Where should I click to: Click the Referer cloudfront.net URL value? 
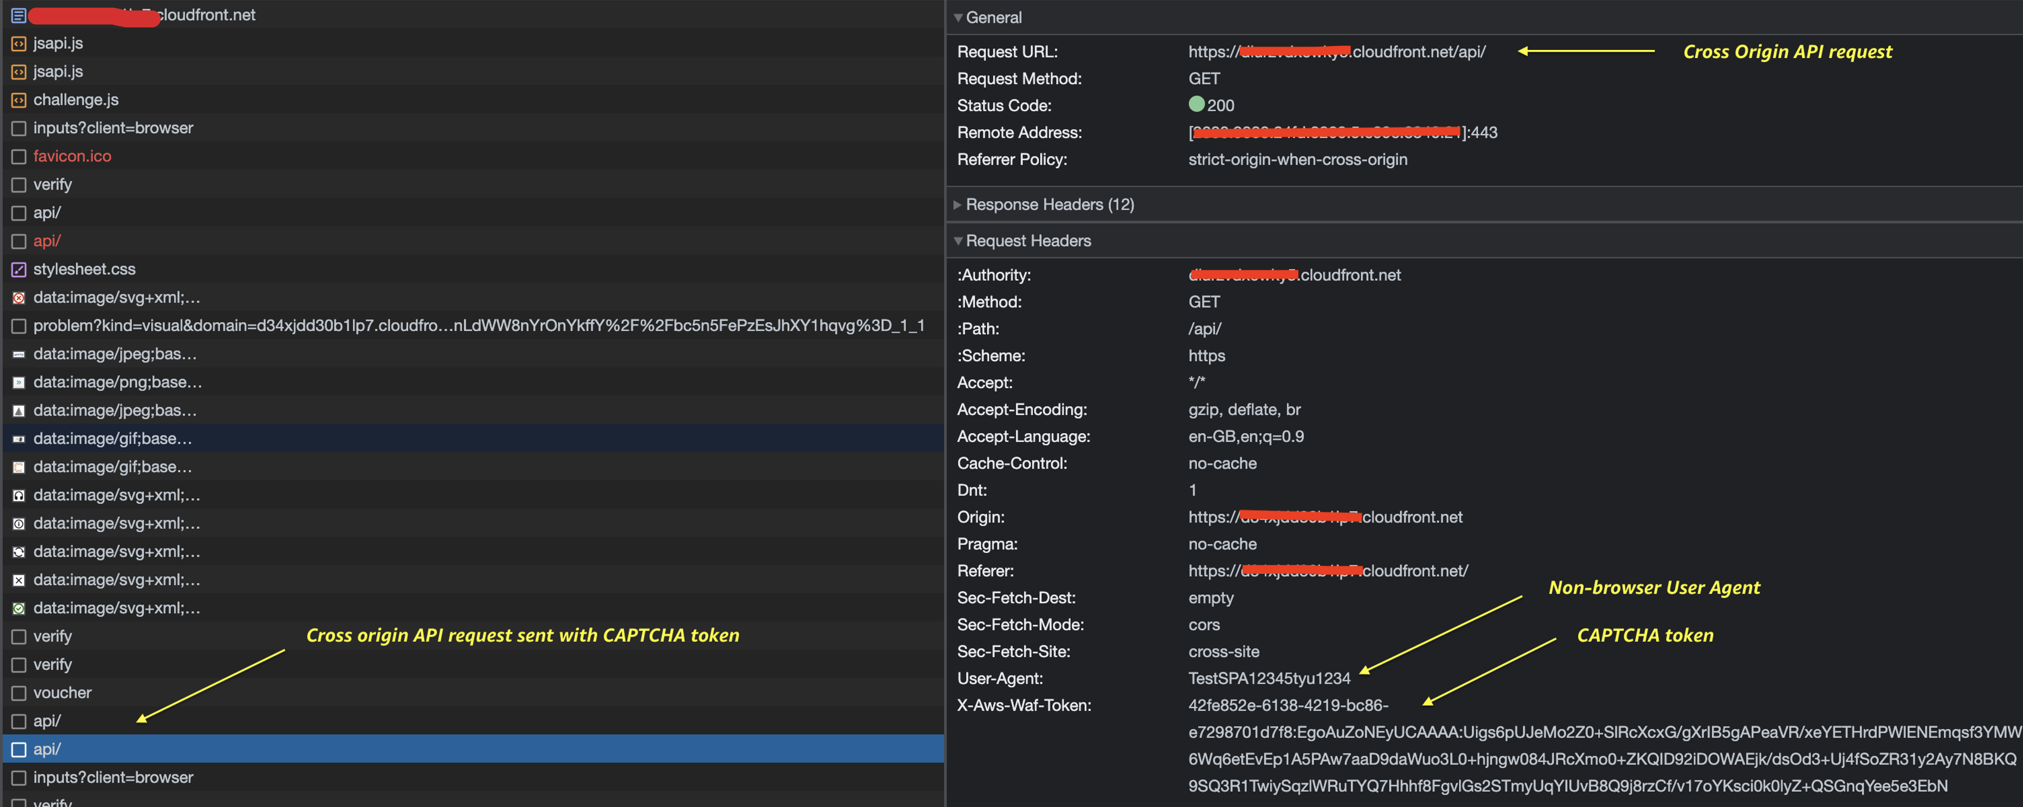(x=1327, y=572)
